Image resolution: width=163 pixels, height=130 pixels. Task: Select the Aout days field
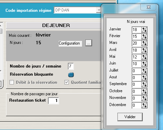point(137,78)
